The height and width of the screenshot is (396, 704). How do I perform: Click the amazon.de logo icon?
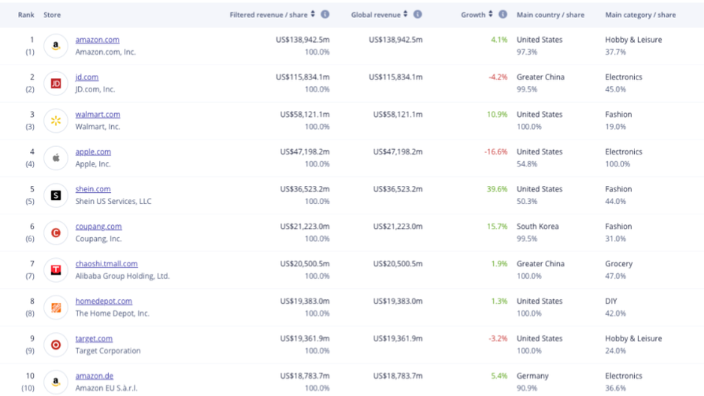click(56, 382)
